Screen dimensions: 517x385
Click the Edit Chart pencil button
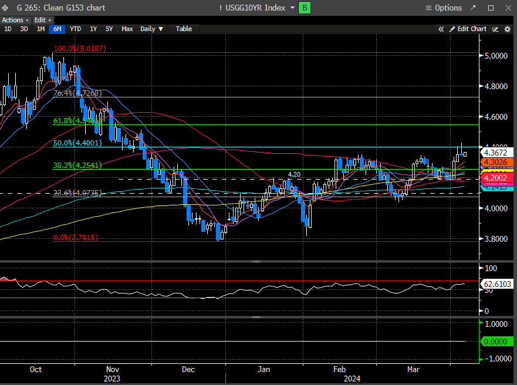pyautogui.click(x=468, y=29)
